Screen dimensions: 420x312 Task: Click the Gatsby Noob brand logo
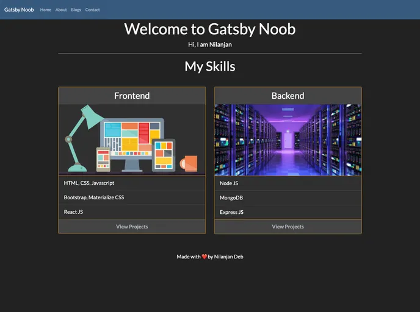pyautogui.click(x=19, y=10)
